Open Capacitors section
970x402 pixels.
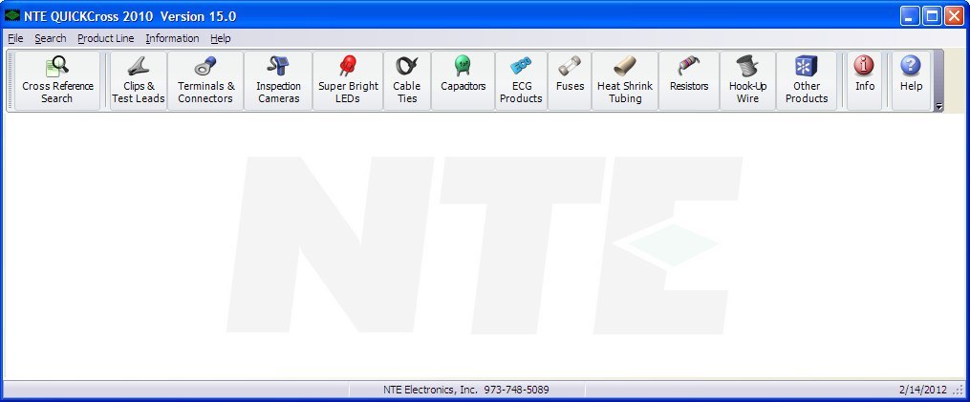click(x=463, y=80)
